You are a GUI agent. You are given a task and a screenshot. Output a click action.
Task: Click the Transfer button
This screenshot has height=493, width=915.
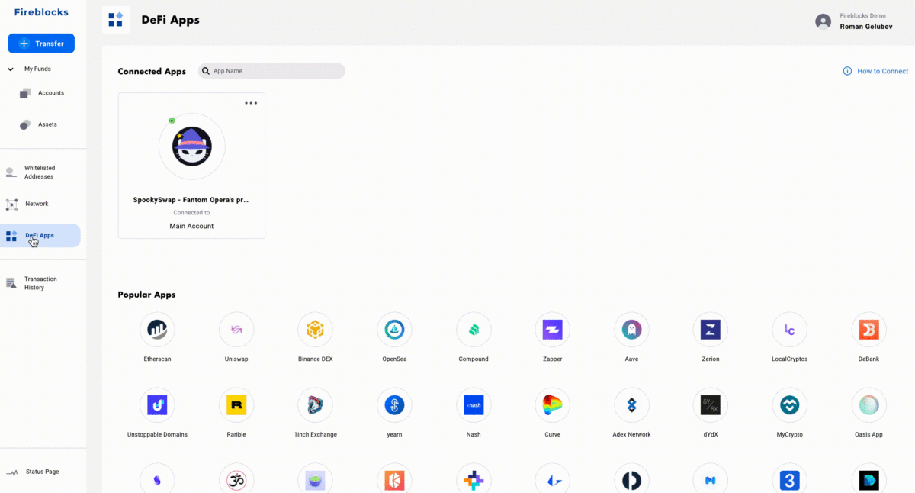click(x=41, y=43)
